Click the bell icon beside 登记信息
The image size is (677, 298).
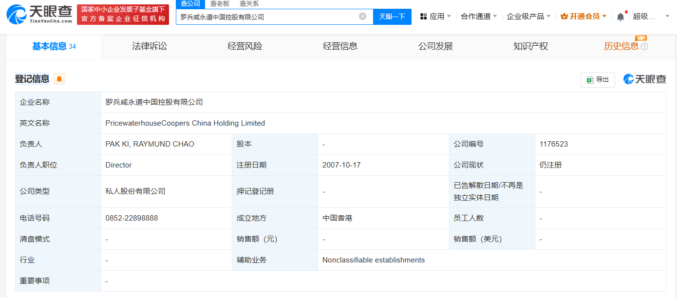[x=59, y=78]
